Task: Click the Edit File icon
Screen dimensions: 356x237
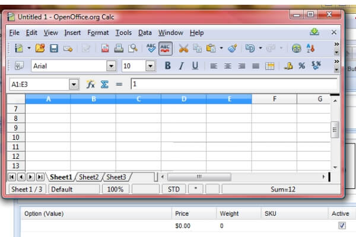Action: click(86, 49)
